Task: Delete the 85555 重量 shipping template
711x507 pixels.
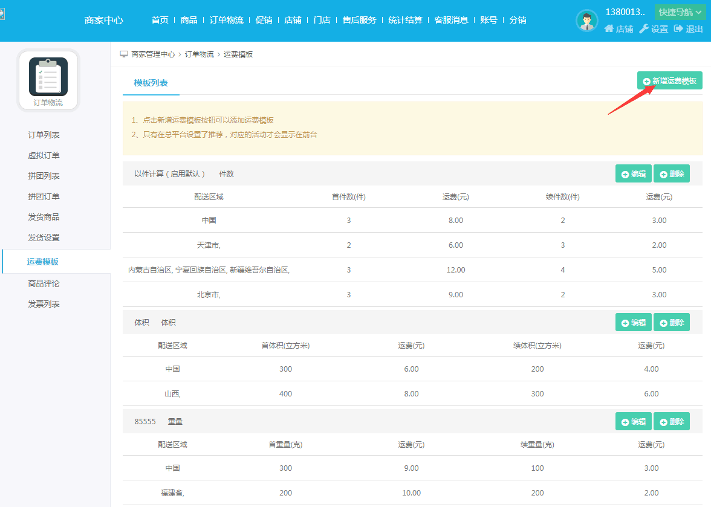Action: (x=671, y=422)
